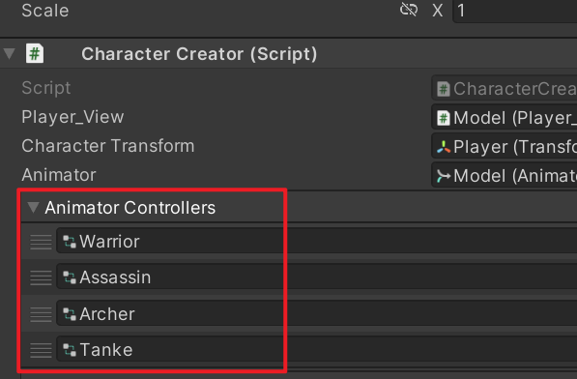Viewport: 577px width, 379px height.
Task: Click the Assassin element drag handle
Action: pos(41,277)
